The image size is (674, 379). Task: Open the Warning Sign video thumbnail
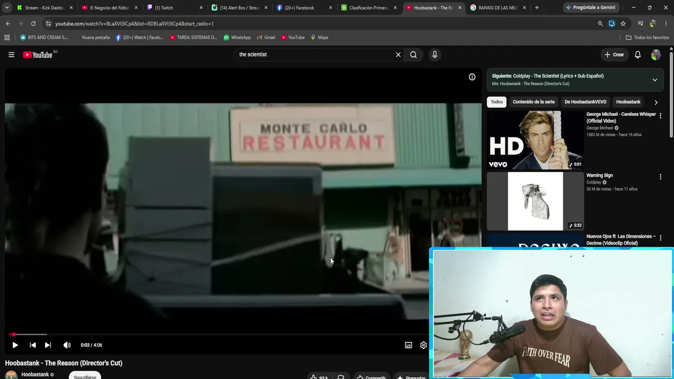535,201
